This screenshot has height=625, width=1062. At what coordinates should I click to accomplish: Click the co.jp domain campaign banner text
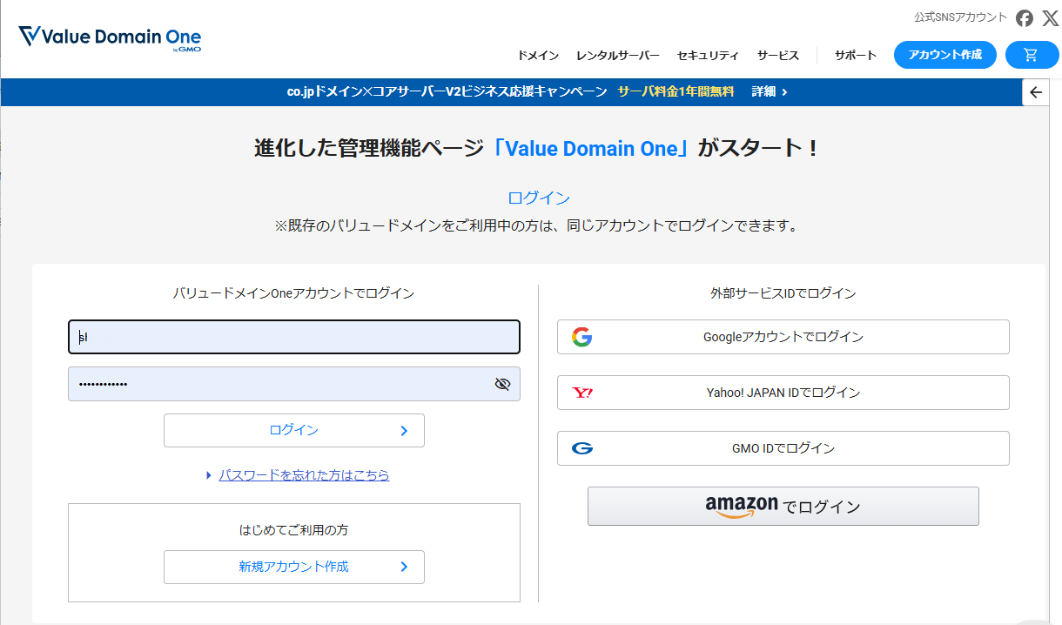pos(447,91)
